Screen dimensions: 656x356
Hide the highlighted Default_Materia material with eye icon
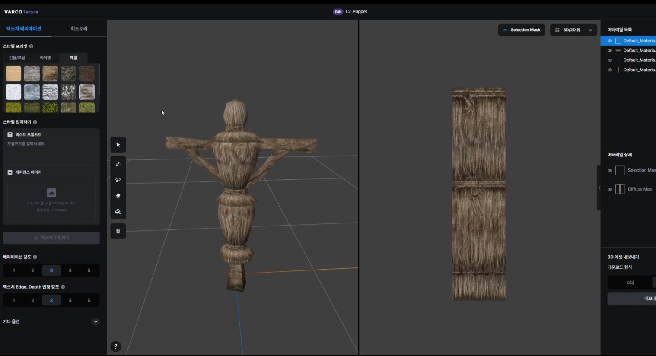[610, 41]
